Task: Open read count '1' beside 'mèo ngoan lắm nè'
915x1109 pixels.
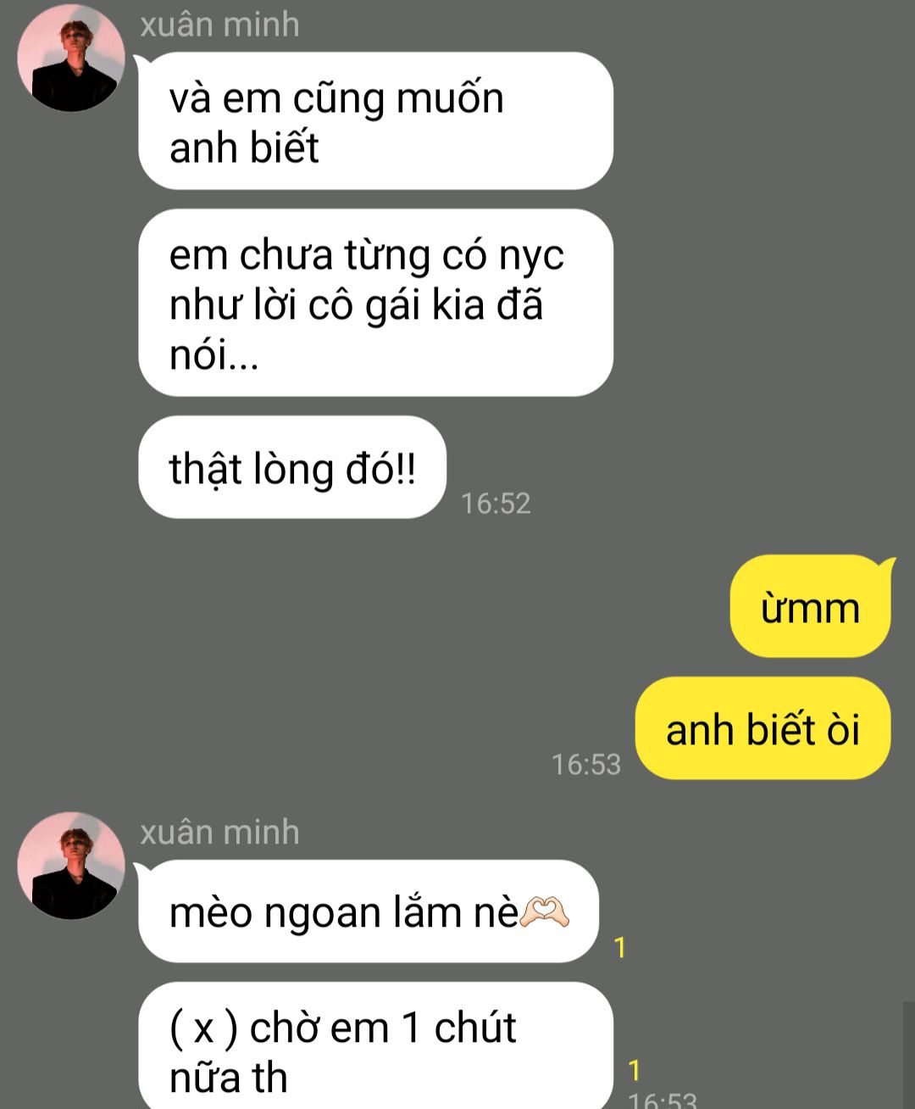Action: (620, 947)
